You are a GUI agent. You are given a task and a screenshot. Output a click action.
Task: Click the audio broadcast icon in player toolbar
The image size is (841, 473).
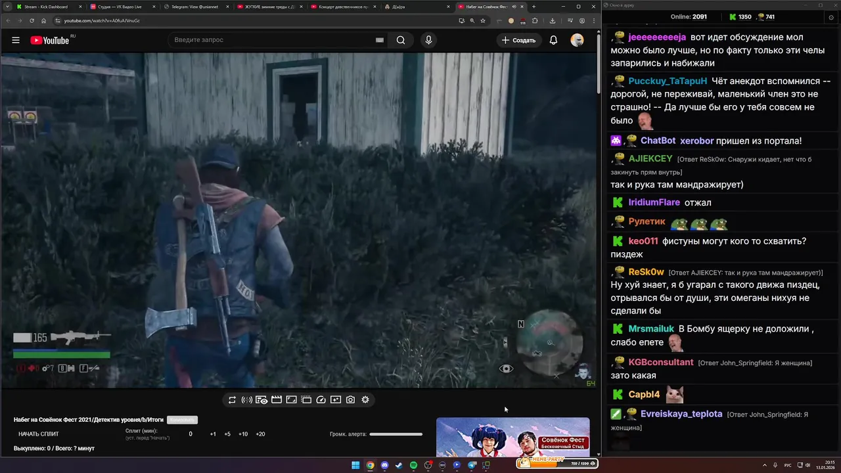[247, 399]
